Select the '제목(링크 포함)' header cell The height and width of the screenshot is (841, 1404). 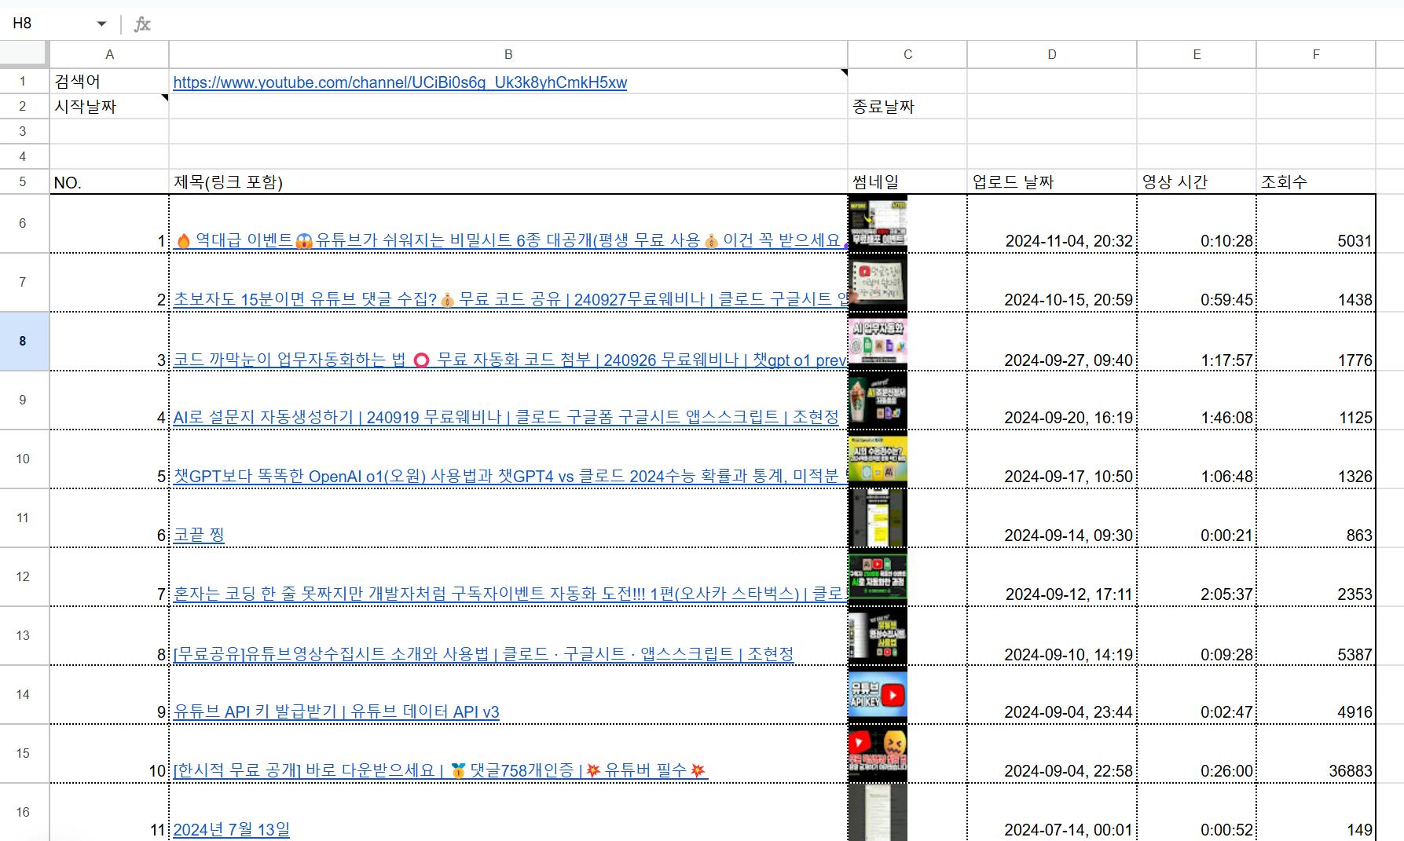coord(508,181)
